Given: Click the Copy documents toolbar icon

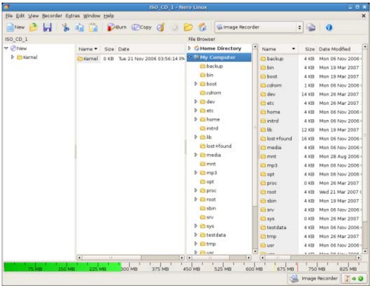Looking at the screenshot, I should pos(79,27).
